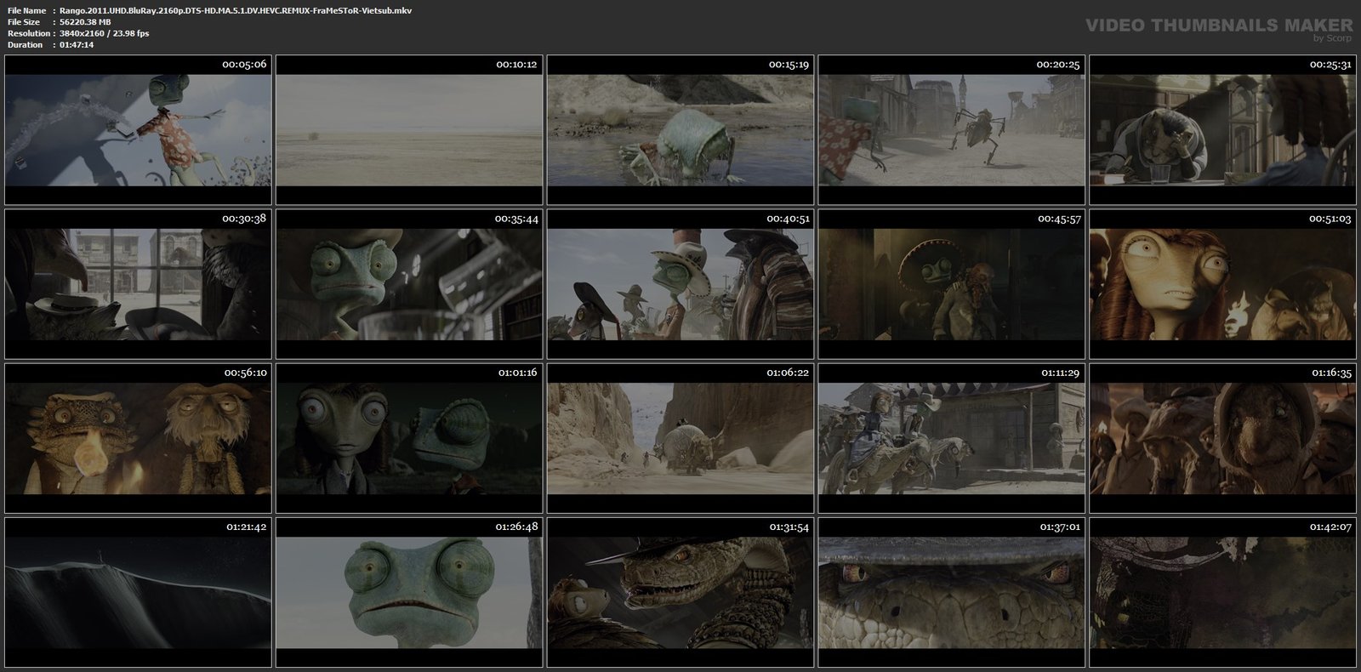Image resolution: width=1361 pixels, height=672 pixels.
Task: Click the file name ending in Vietsub.mkv
Action: (236, 10)
